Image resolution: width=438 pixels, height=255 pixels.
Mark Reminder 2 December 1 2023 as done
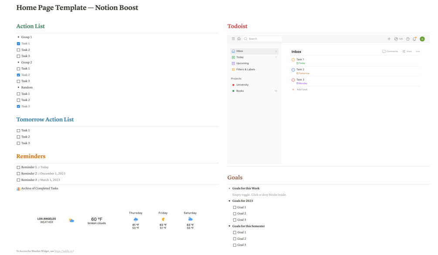pyautogui.click(x=18, y=173)
